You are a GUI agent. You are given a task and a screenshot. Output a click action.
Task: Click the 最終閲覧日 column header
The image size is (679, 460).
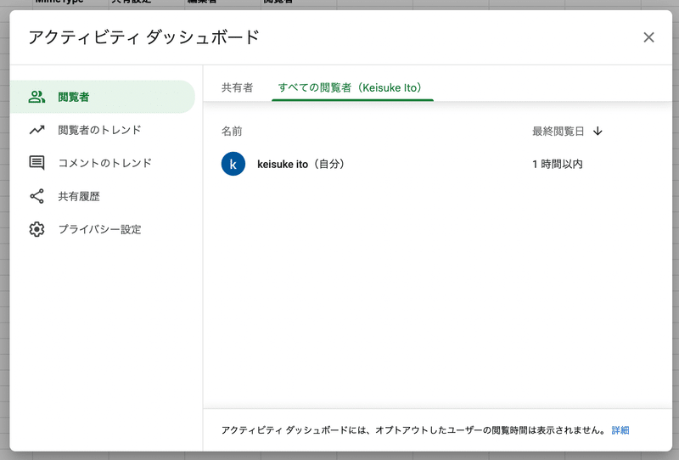click(558, 131)
